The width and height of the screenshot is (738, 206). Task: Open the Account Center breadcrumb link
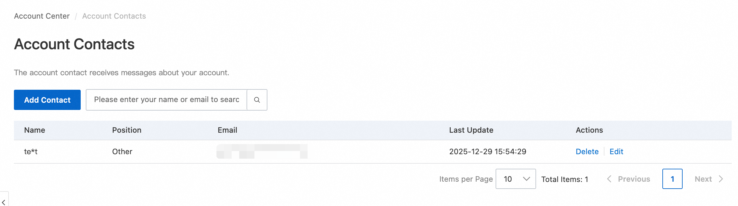42,16
